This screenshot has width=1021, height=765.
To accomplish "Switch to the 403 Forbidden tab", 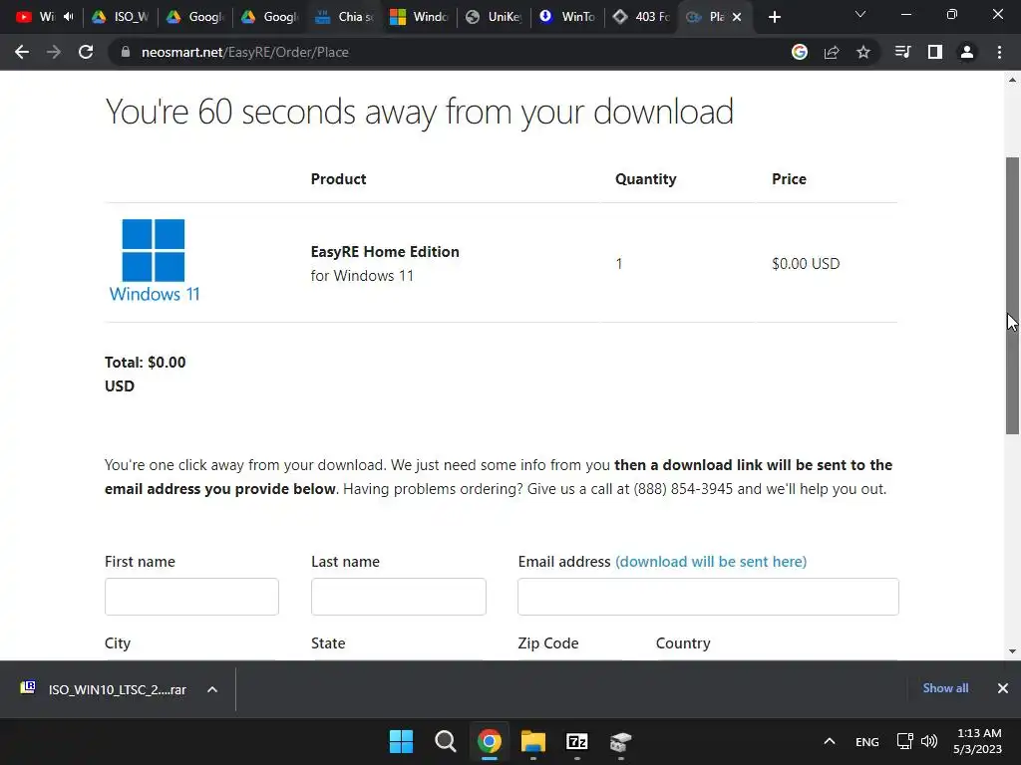I will pyautogui.click(x=643, y=17).
